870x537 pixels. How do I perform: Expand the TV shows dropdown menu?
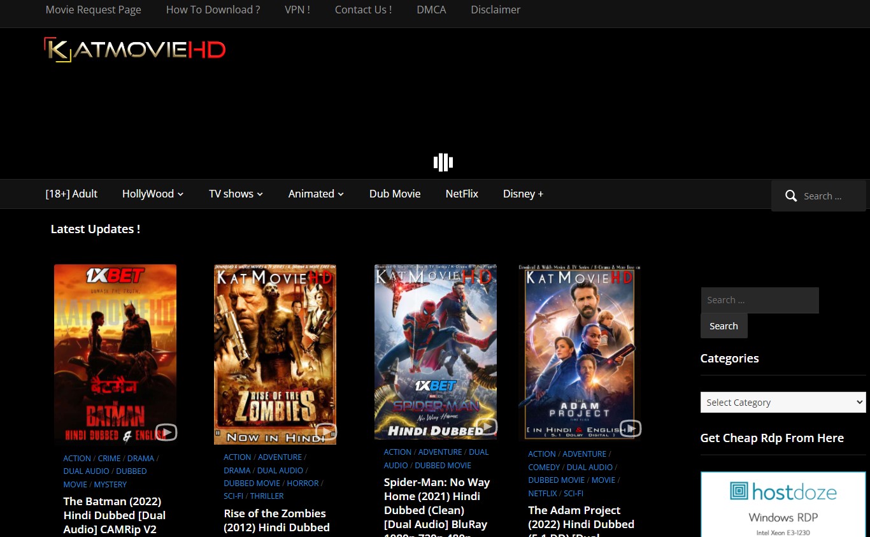(236, 194)
